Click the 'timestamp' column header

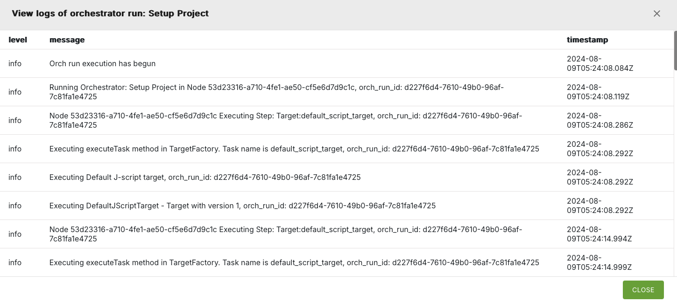(x=587, y=40)
